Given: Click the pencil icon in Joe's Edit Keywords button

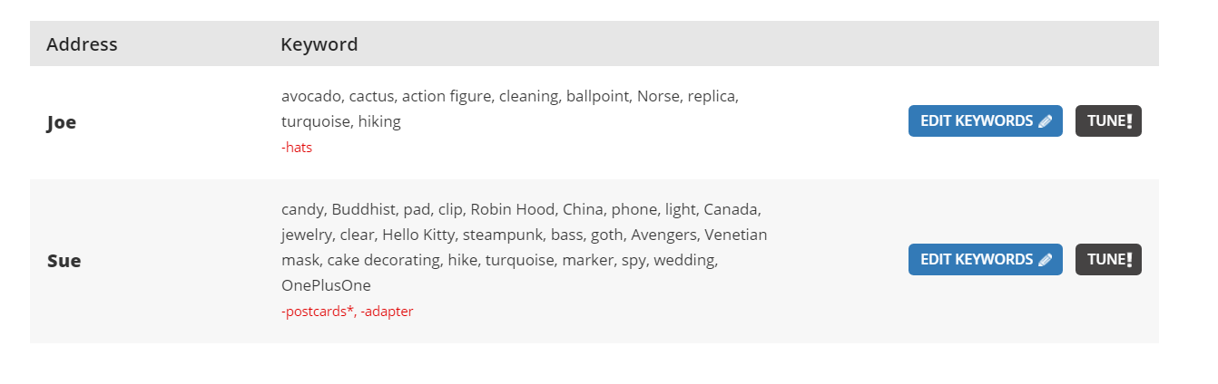Looking at the screenshot, I should [x=1045, y=121].
